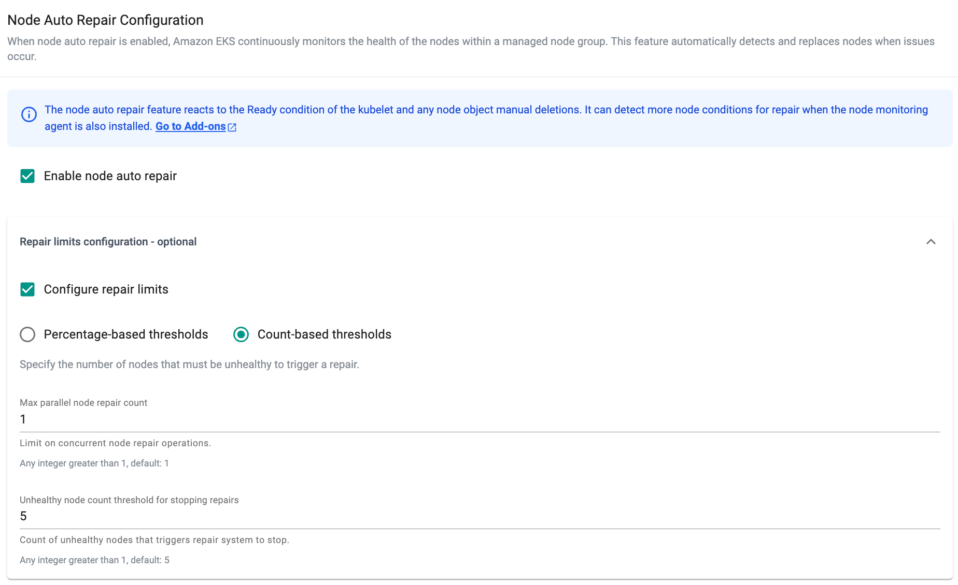Click the Count-based thresholds label text
Image resolution: width=958 pixels, height=585 pixels.
click(324, 334)
